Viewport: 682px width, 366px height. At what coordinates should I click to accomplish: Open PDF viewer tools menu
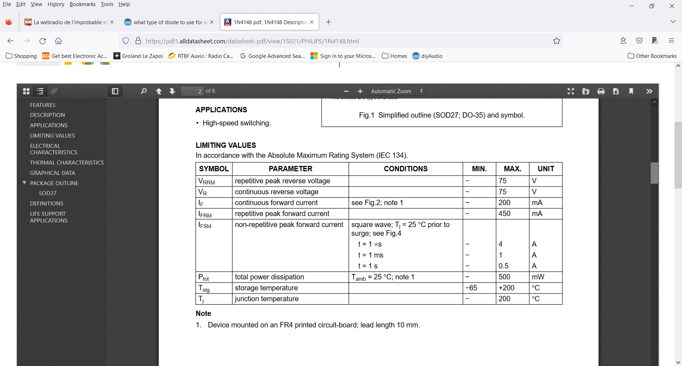click(x=649, y=91)
